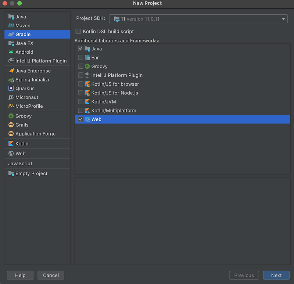Click the Kotlin/JS for browser icon
This screenshot has width=294, height=284.
(87, 84)
